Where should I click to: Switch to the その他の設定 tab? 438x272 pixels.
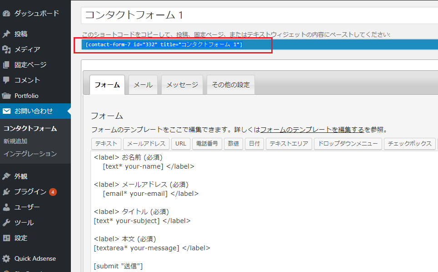pyautogui.click(x=231, y=85)
